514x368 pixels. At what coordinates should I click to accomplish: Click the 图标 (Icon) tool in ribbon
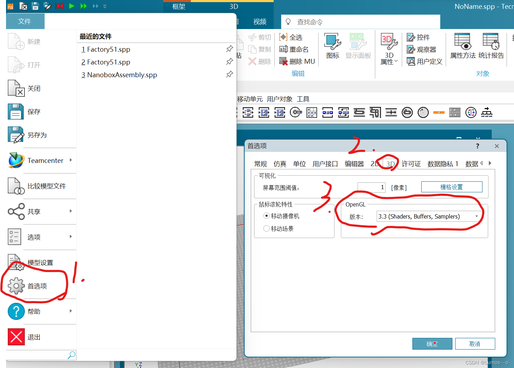pyautogui.click(x=332, y=46)
